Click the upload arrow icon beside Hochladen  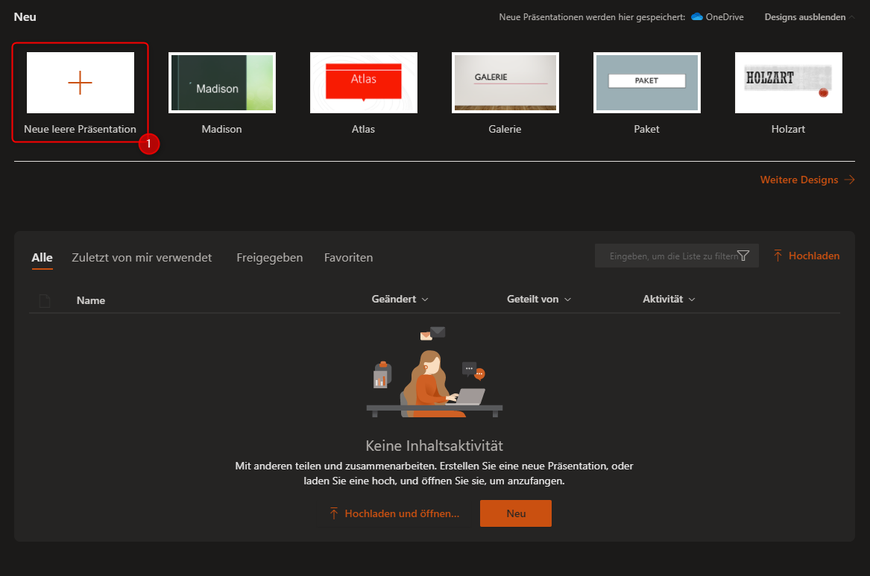coord(778,256)
